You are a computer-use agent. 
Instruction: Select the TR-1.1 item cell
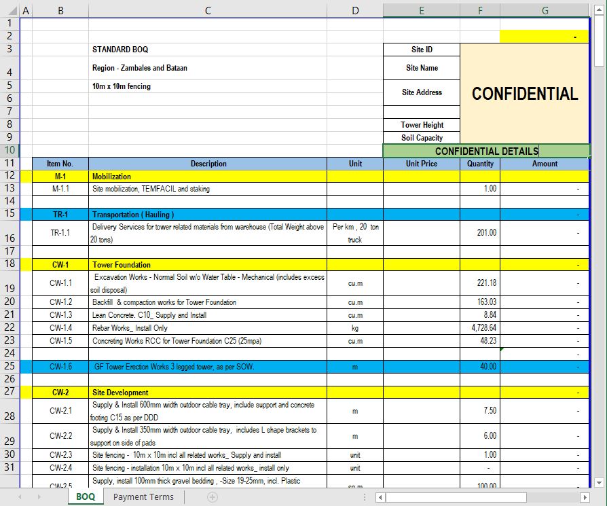pyautogui.click(x=60, y=233)
